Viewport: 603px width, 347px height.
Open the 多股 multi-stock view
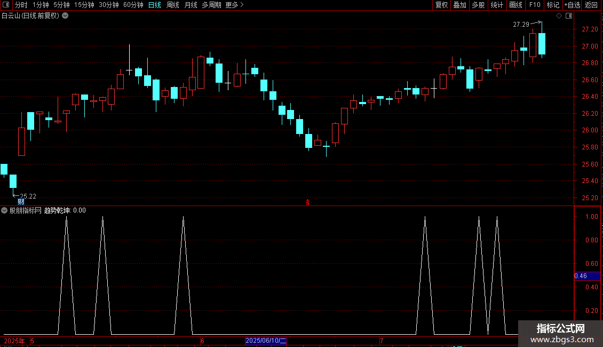click(x=478, y=5)
